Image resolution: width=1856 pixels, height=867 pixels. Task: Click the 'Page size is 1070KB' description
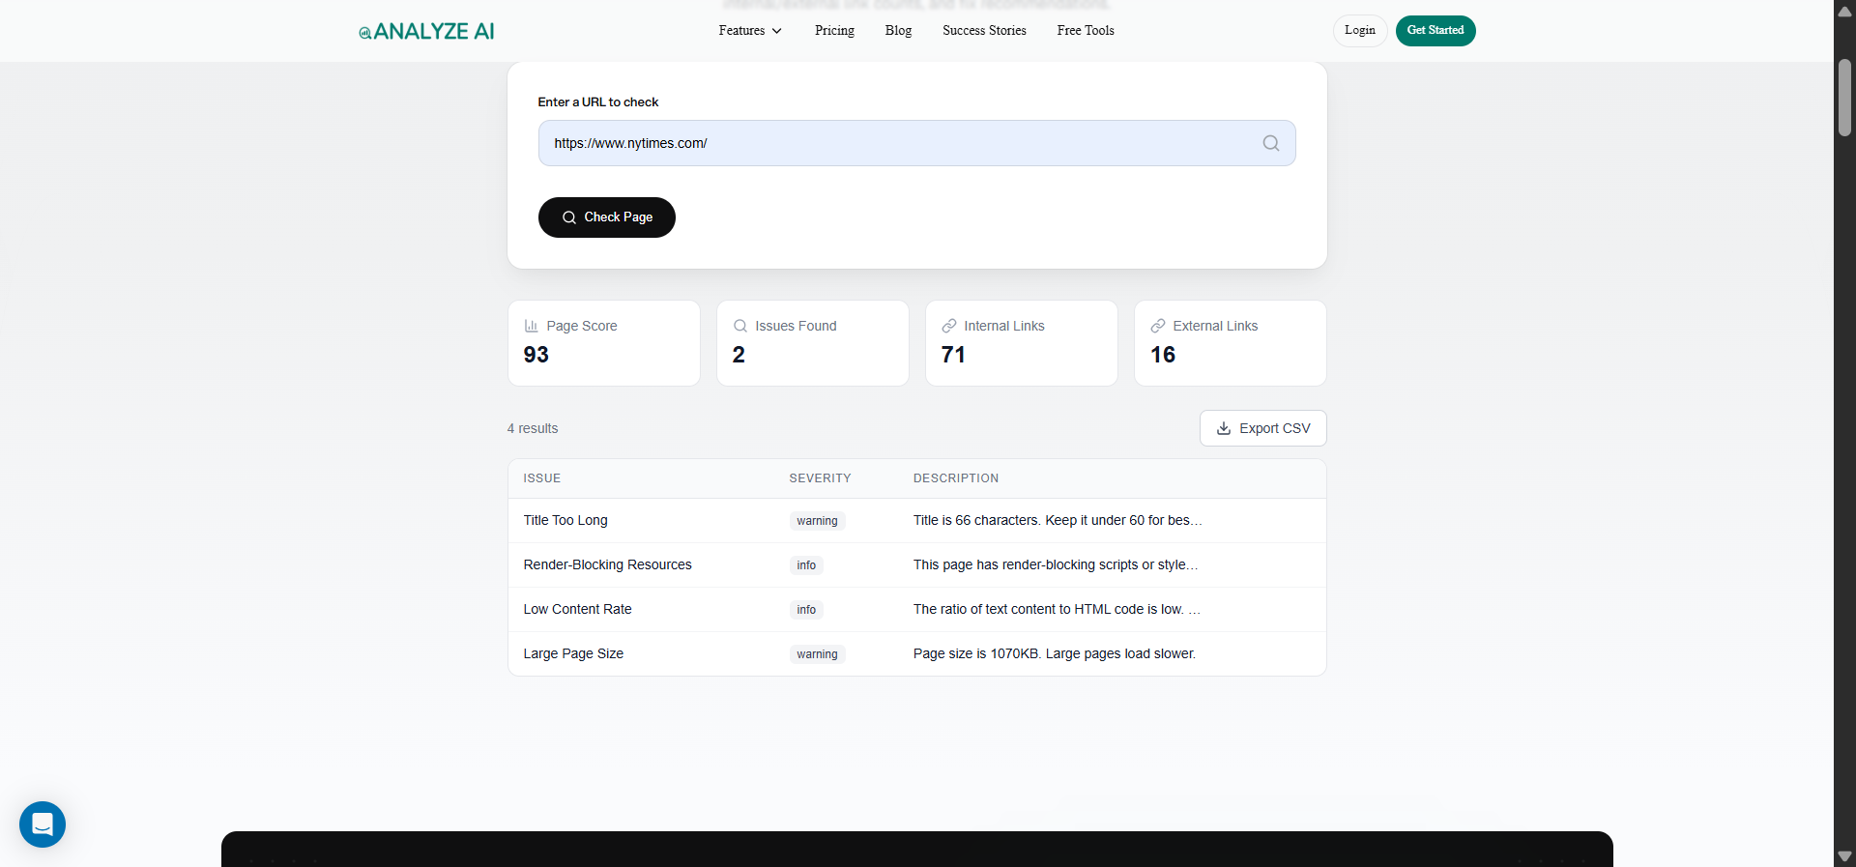(x=1055, y=653)
